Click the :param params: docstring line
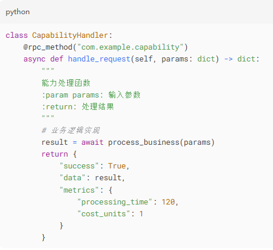Image resolution: width=273 pixels, height=250 pixels. 91,95
